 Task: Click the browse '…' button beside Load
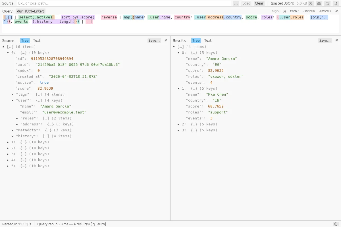point(236,3)
